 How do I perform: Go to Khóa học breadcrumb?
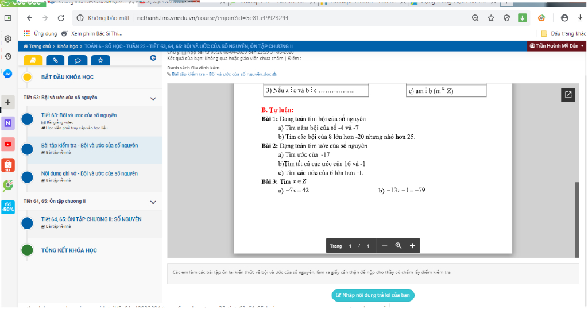[x=68, y=46]
